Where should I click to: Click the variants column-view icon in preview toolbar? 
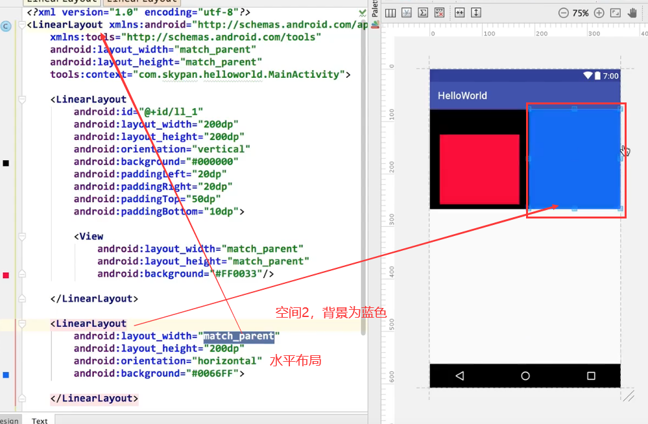point(390,12)
